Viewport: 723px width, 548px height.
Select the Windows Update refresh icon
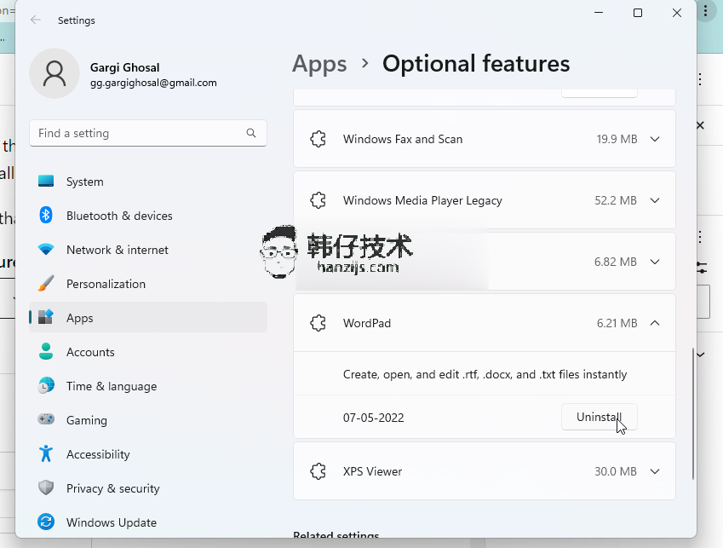(46, 522)
